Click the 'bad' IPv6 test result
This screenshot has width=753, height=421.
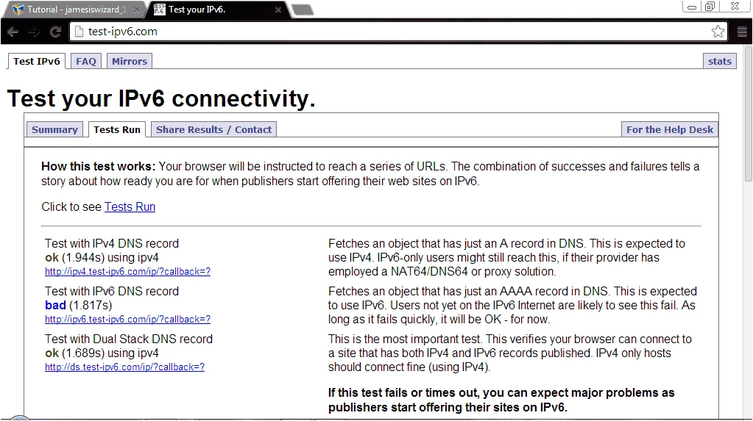tap(55, 306)
